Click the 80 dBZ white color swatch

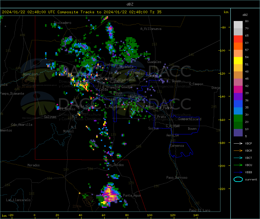click(x=238, y=25)
